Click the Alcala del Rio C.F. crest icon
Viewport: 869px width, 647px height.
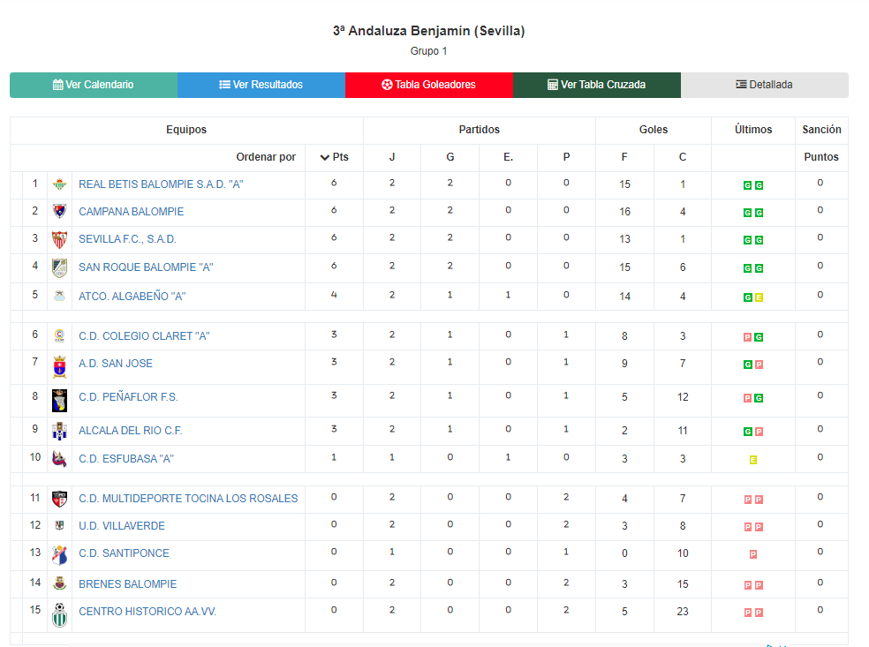pyautogui.click(x=59, y=431)
